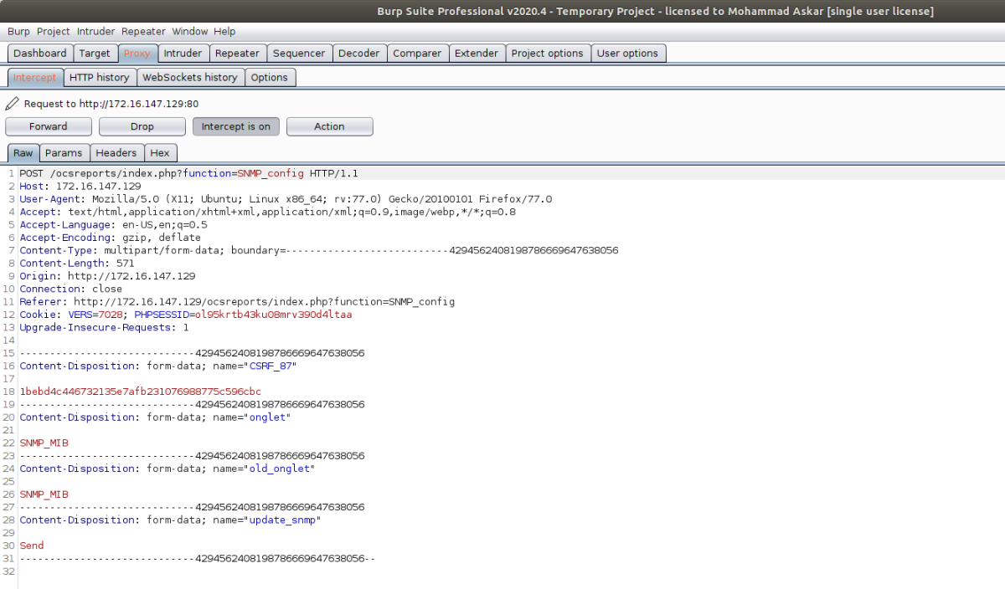Click the SNMP_MIB value on line 22
1005x589 pixels.
(x=44, y=443)
